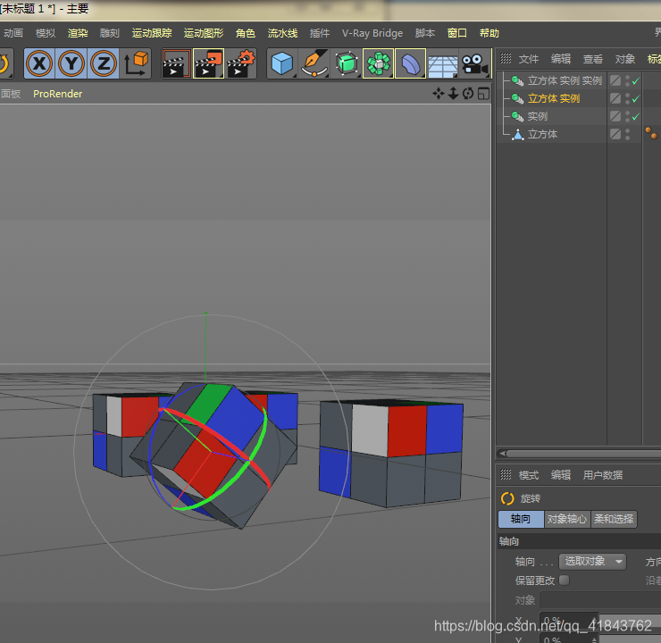Click the viewport zoom navigation icon
Viewport: 661px width, 643px height.
(453, 94)
